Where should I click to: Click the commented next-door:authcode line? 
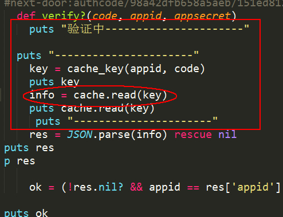pyautogui.click(x=143, y=3)
